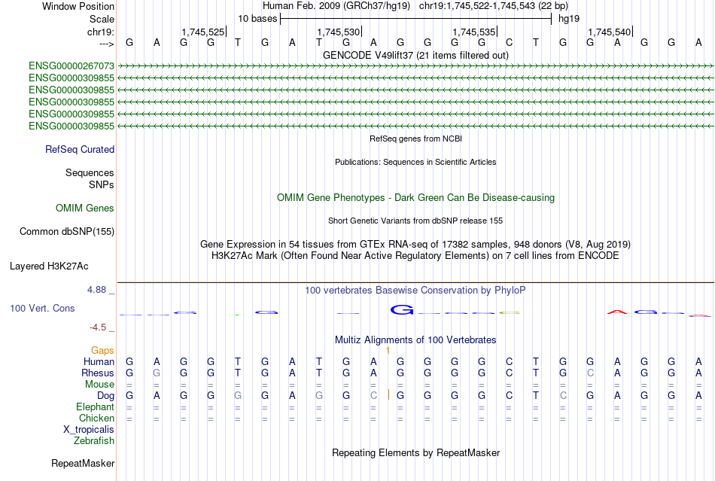Click the Elephant species label
Image resolution: width=715 pixels, height=481 pixels.
(x=95, y=407)
